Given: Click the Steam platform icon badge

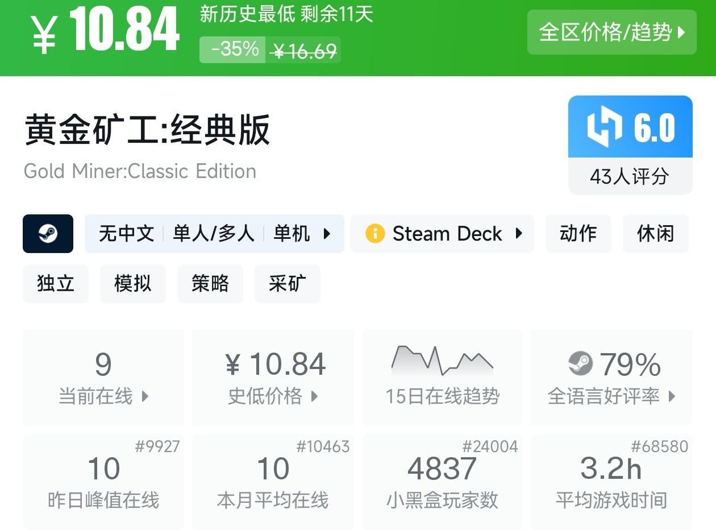Looking at the screenshot, I should [x=48, y=234].
